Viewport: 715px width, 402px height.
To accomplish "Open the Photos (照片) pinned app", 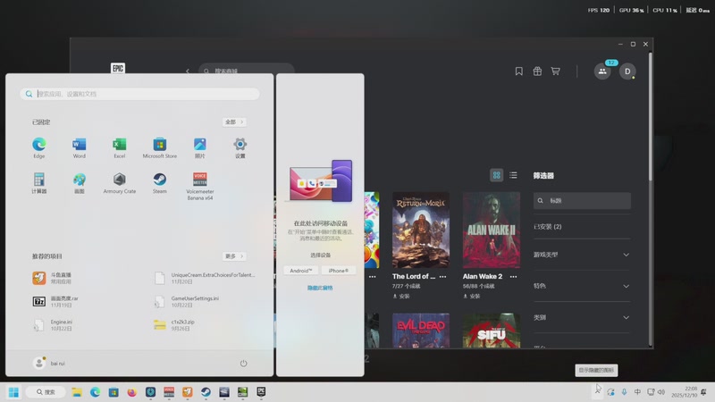I will (199, 147).
